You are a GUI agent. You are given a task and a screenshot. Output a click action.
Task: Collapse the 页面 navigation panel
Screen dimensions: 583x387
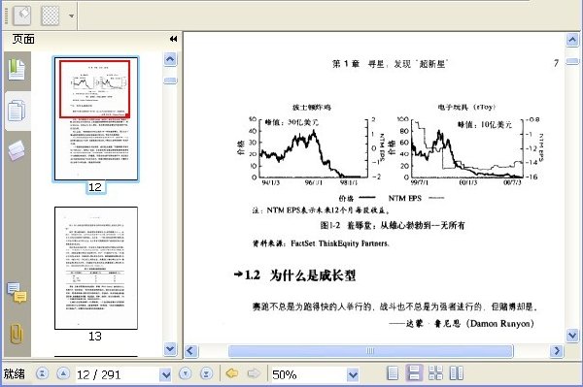173,39
